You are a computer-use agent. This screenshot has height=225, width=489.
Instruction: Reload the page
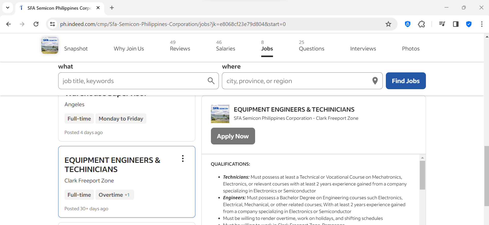36,24
